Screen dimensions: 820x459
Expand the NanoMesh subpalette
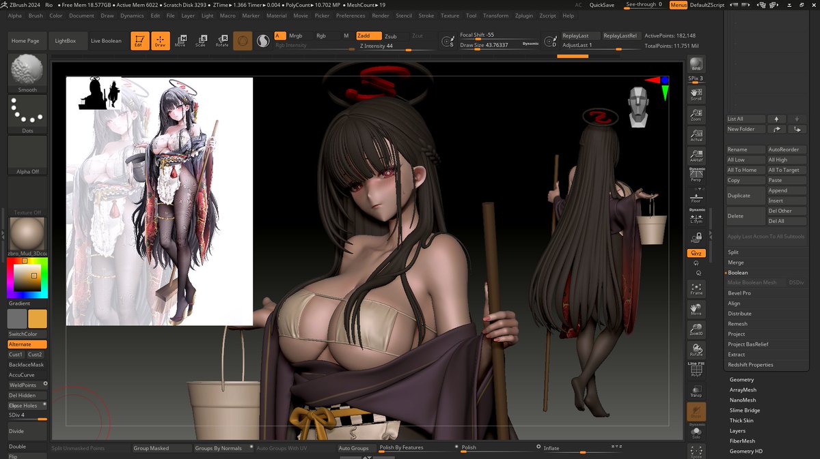(743, 400)
